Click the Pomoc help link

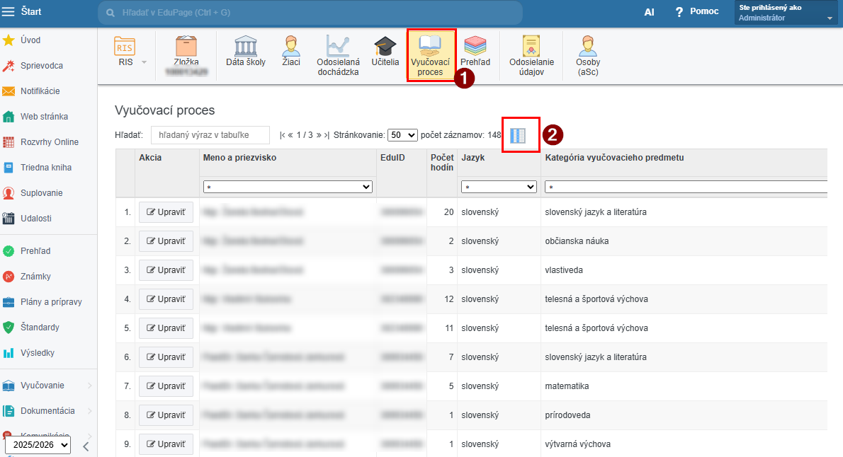click(697, 12)
